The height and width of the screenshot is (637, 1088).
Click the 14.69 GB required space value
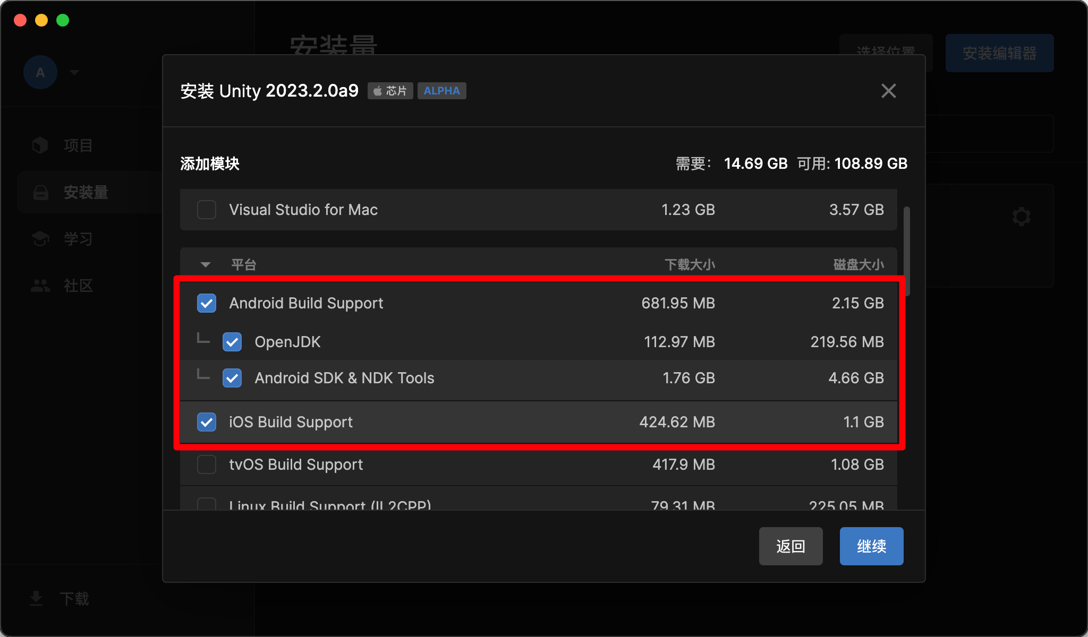coord(755,163)
